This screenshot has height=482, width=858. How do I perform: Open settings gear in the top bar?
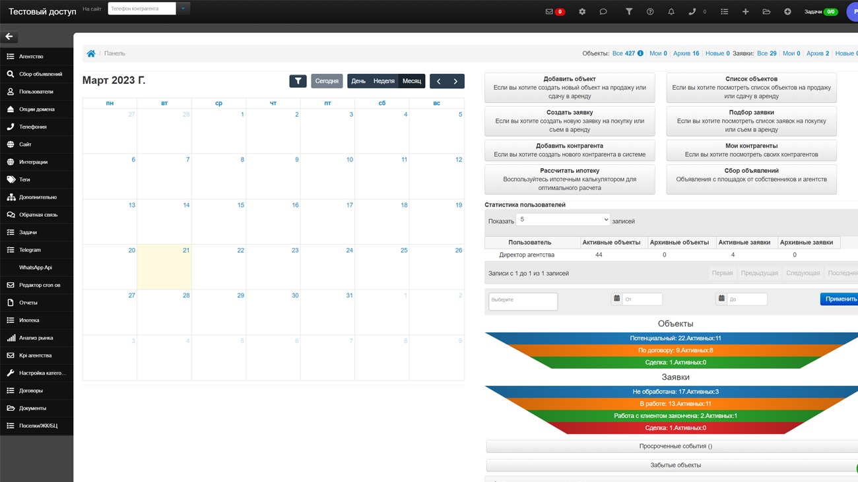point(582,12)
